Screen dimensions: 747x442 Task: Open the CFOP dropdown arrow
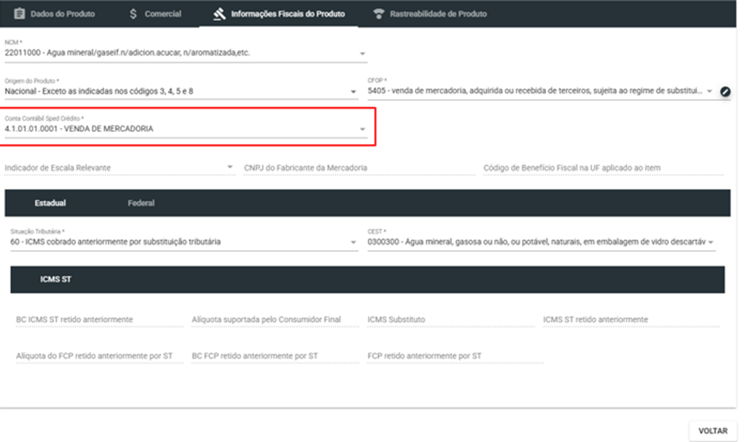pos(710,91)
